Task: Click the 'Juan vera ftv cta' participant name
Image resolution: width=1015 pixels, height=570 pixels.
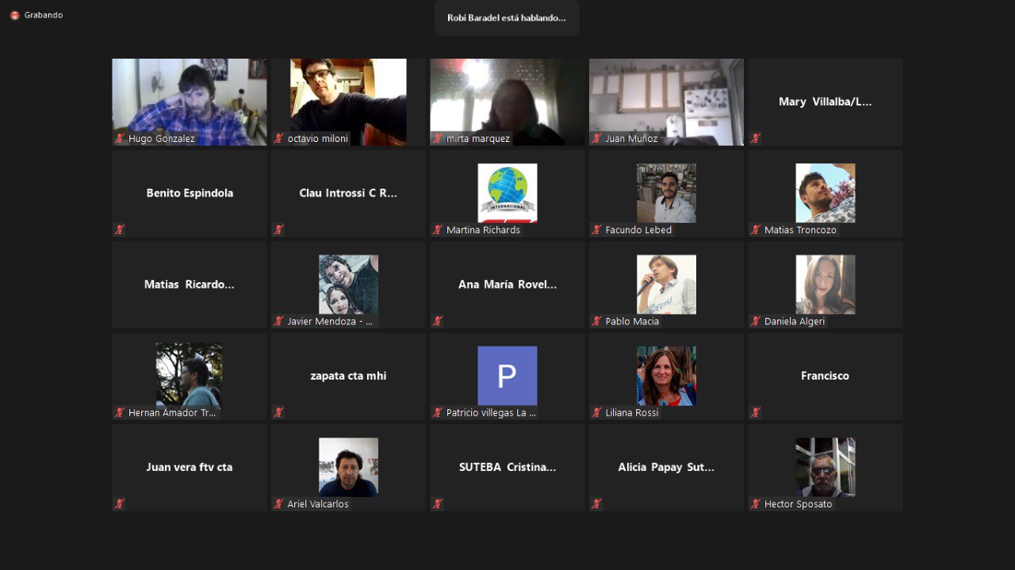Action: tap(190, 467)
